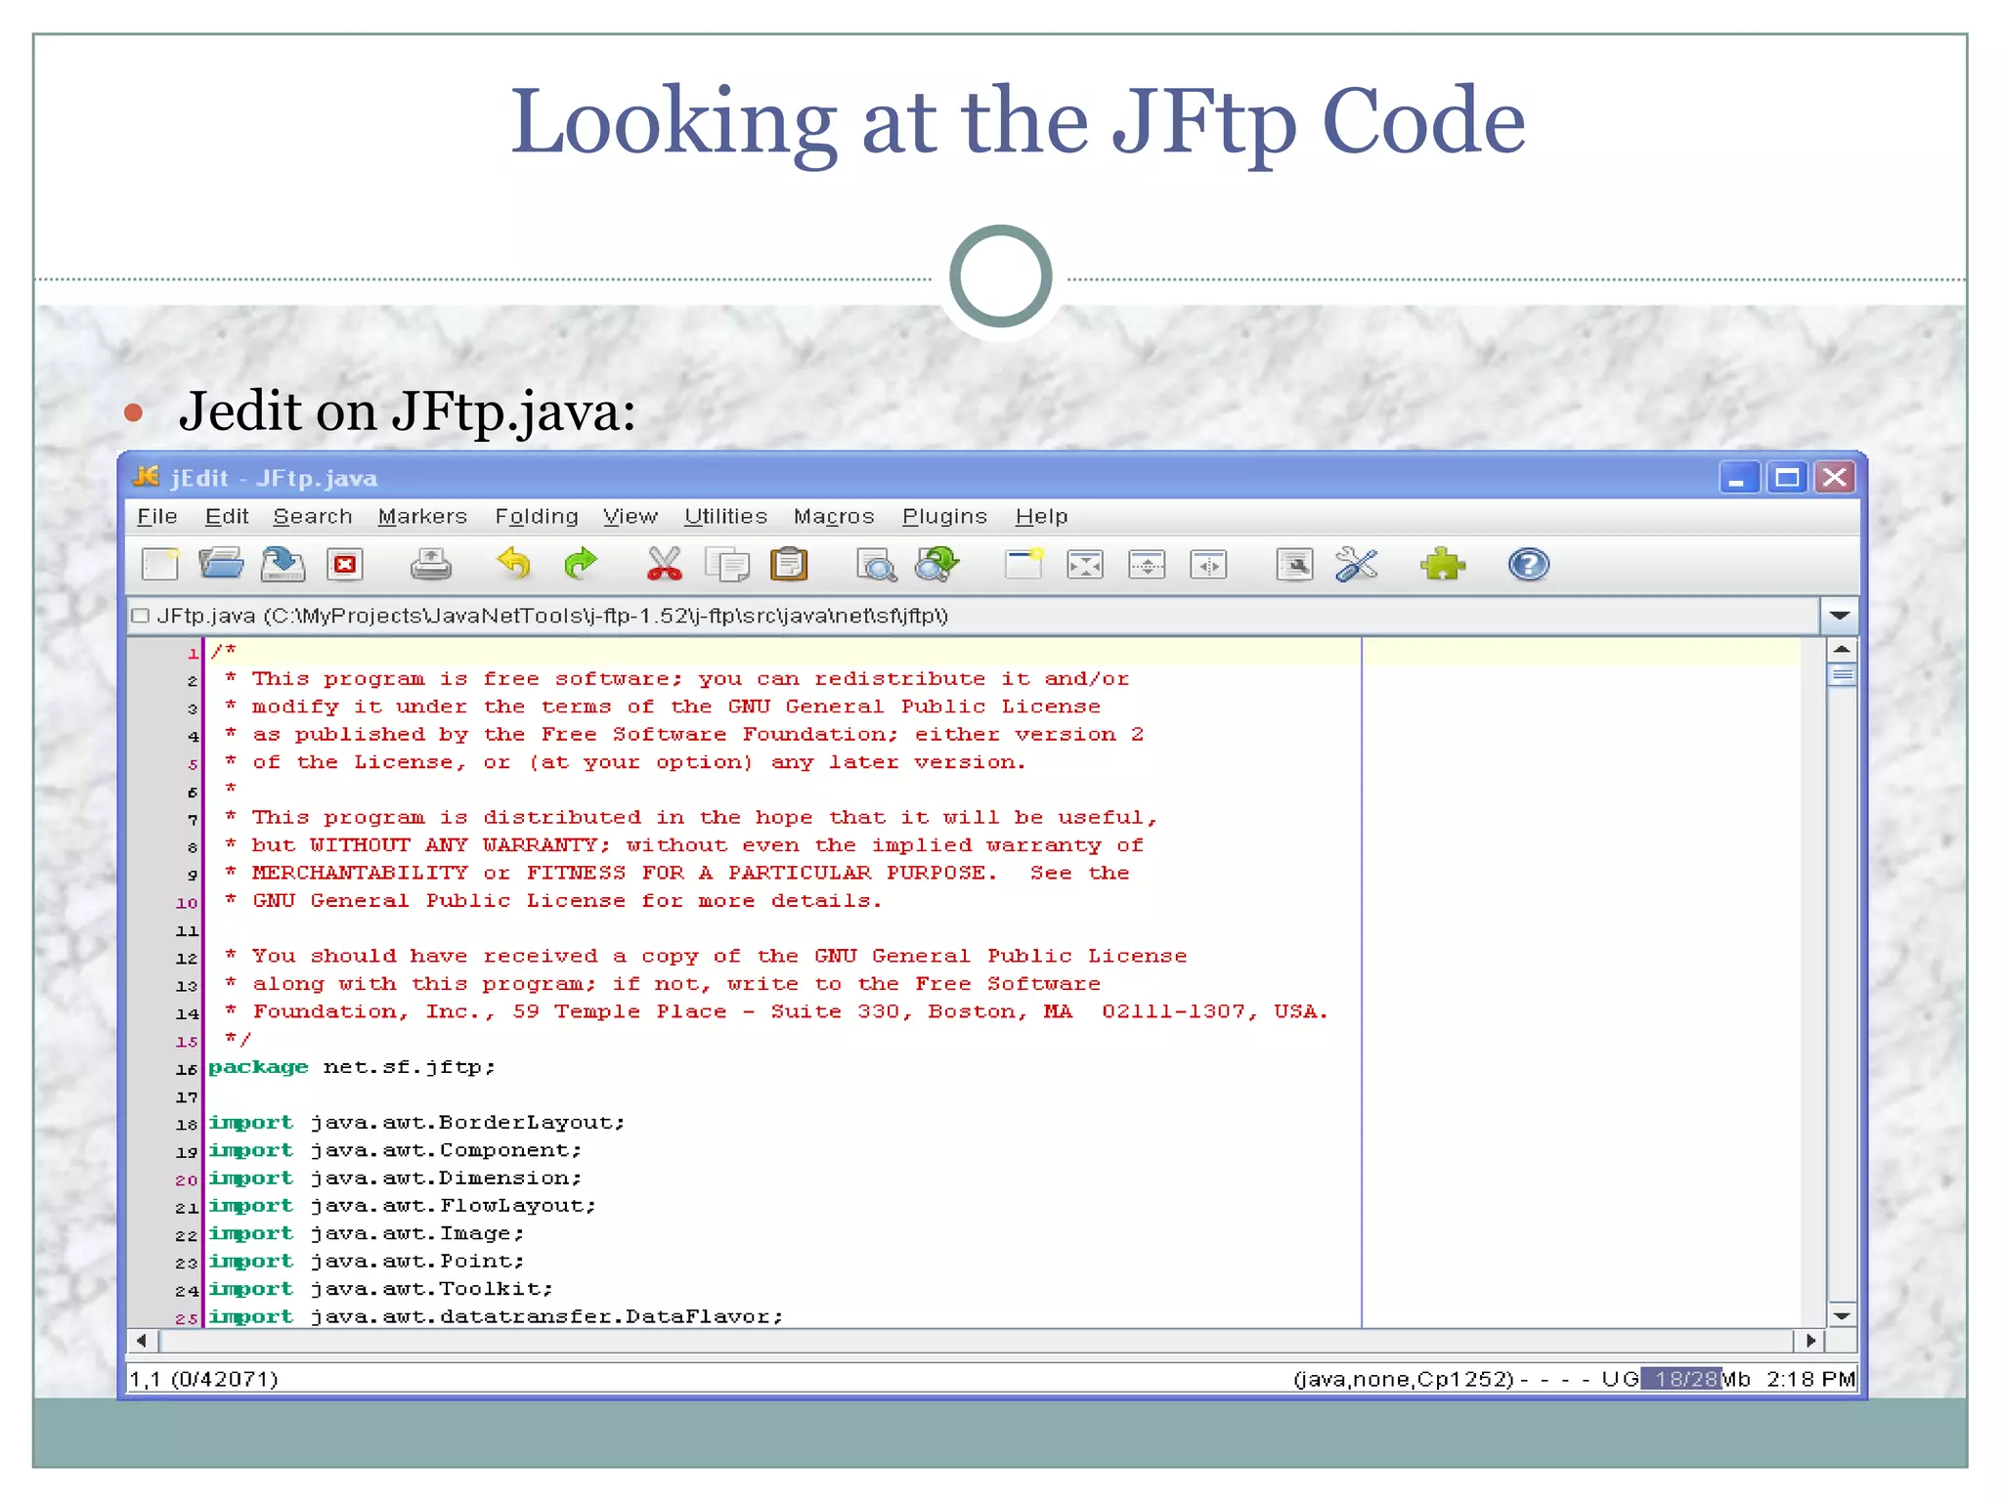
Task: Open New View window icon
Action: (x=1024, y=564)
